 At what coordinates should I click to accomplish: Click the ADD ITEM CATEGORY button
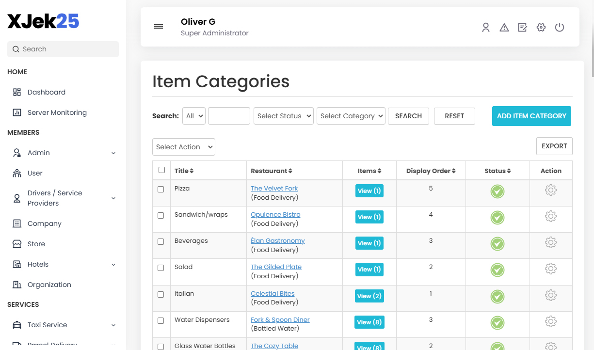(531, 116)
